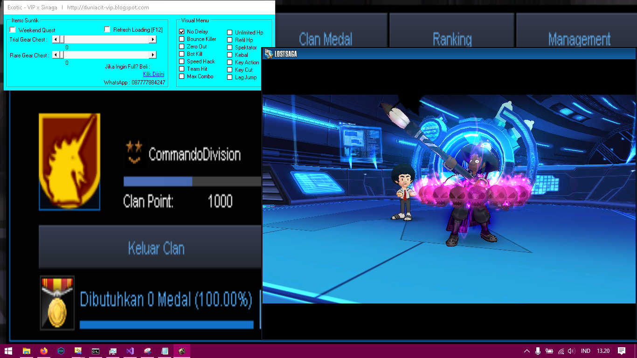
Task: Open File Explorer from the taskbar
Action: pos(27,351)
